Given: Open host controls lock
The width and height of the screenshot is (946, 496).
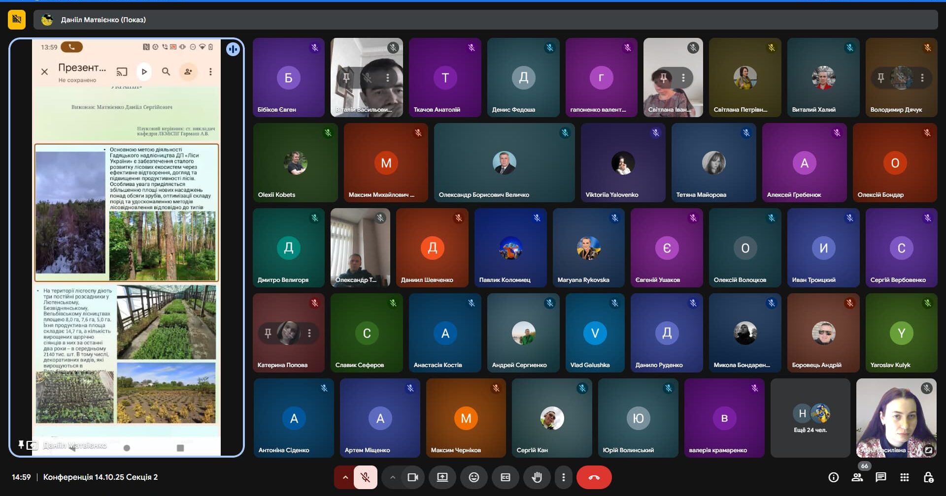Looking at the screenshot, I should coord(928,477).
